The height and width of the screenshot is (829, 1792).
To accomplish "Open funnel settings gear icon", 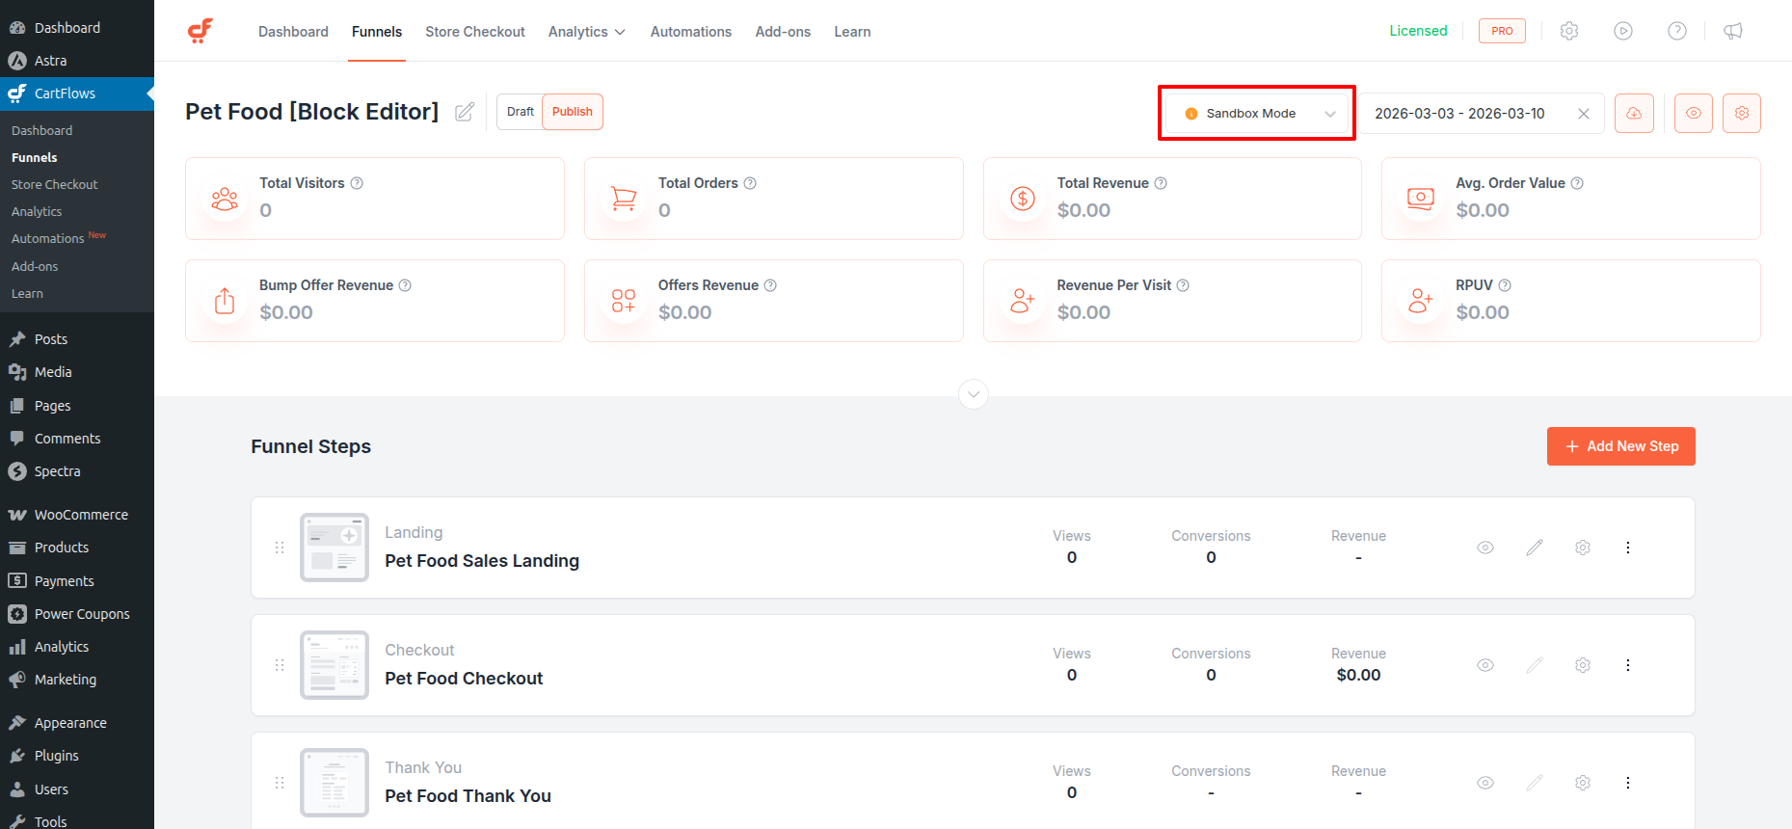I will [1742, 113].
